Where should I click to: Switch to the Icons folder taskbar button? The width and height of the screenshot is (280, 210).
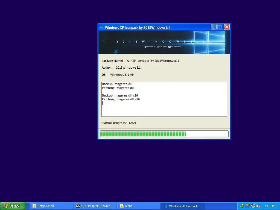139,206
